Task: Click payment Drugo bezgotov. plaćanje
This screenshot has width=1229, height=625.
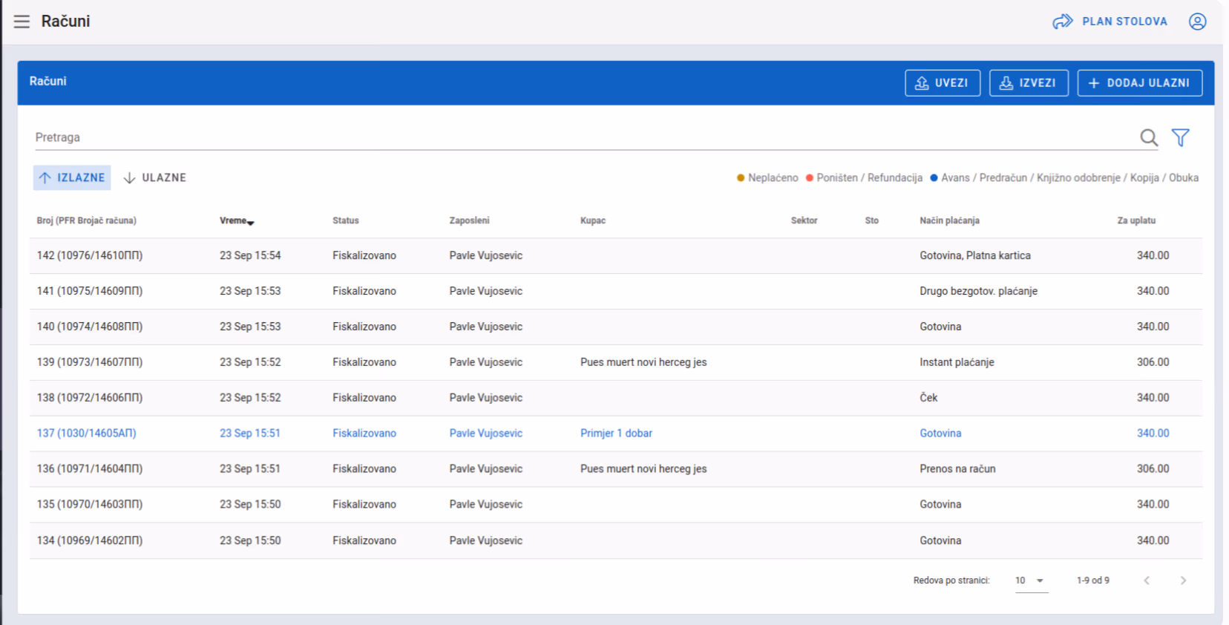Action: [978, 291]
